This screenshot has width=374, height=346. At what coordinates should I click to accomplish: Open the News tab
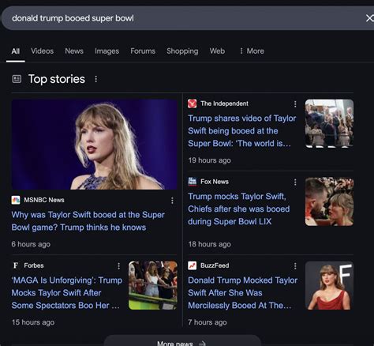[74, 51]
